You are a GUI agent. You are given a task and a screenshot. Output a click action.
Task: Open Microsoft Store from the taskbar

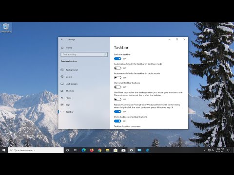coord(116,150)
